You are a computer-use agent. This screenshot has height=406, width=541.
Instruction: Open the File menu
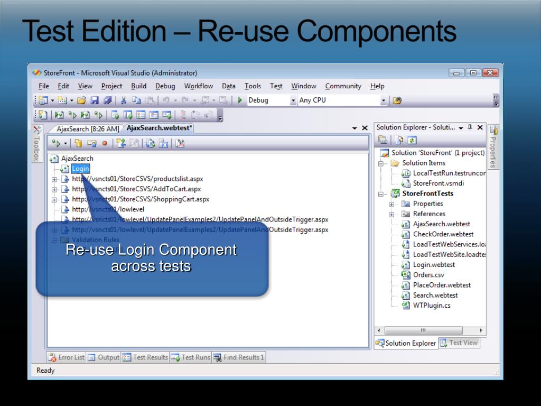click(44, 86)
